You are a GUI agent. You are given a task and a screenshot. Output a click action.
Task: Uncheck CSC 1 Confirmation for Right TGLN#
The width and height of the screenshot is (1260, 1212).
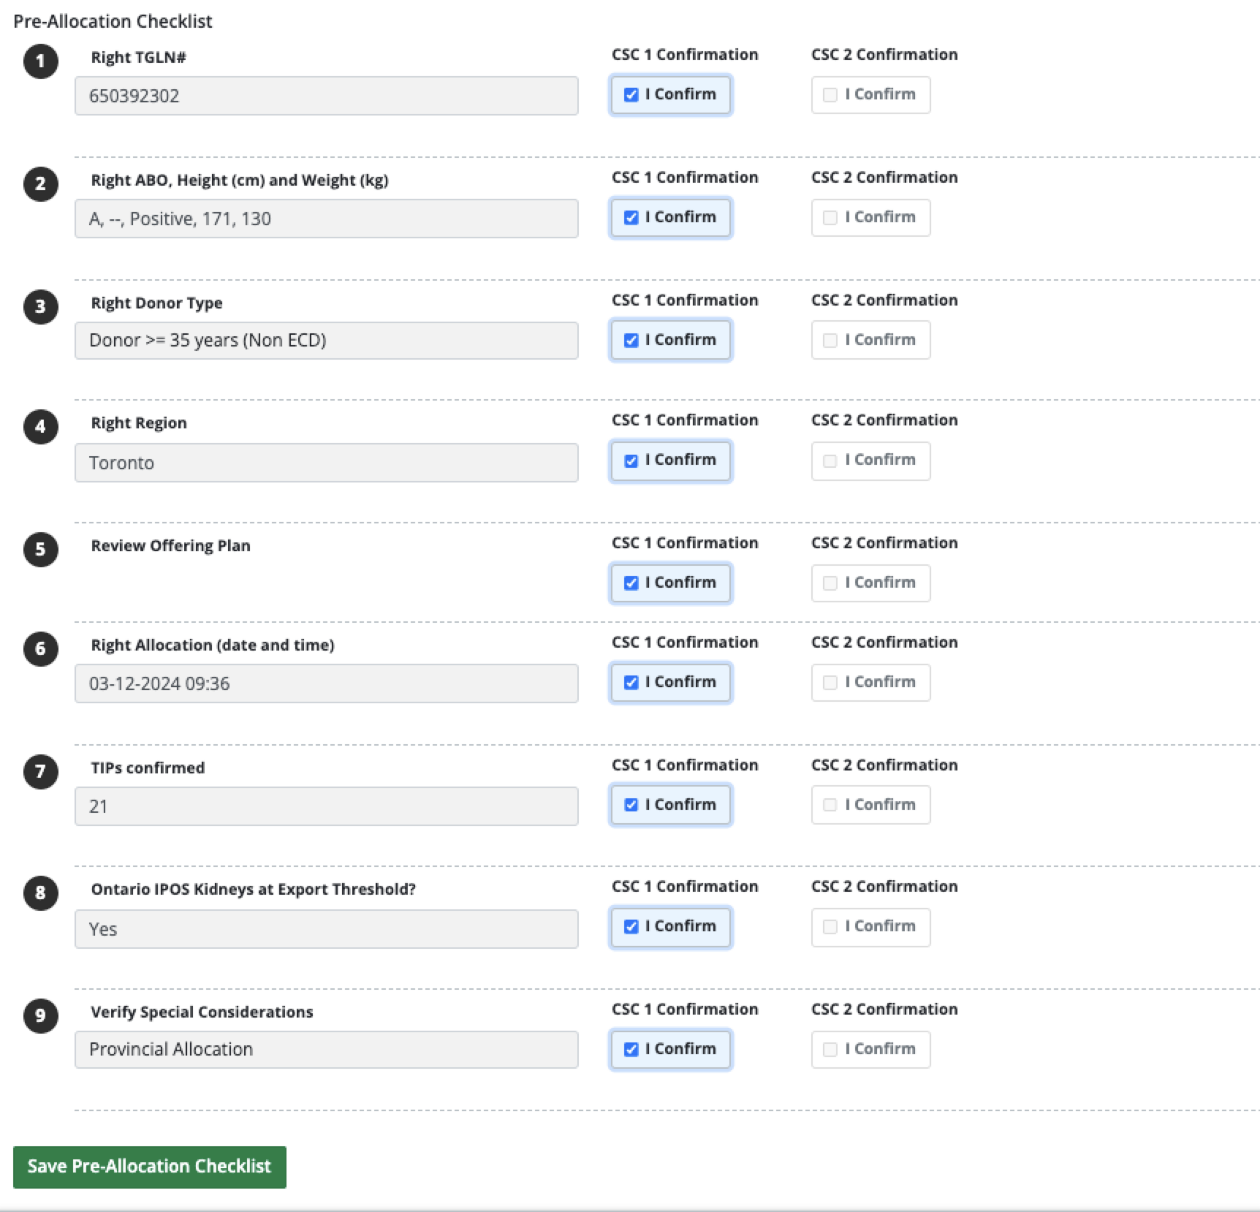coord(631,94)
